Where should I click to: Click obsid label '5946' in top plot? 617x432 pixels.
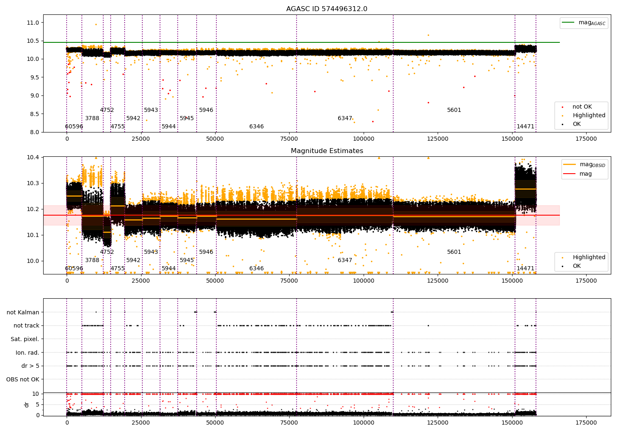[x=206, y=110]
